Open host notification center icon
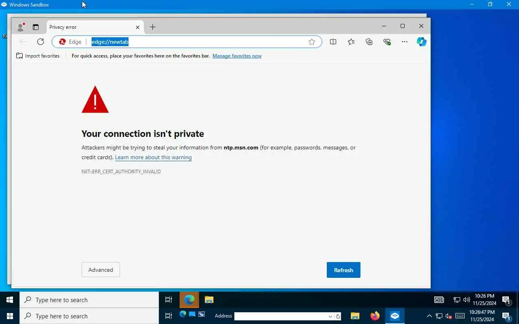Image resolution: width=519 pixels, height=324 pixels. [x=506, y=316]
